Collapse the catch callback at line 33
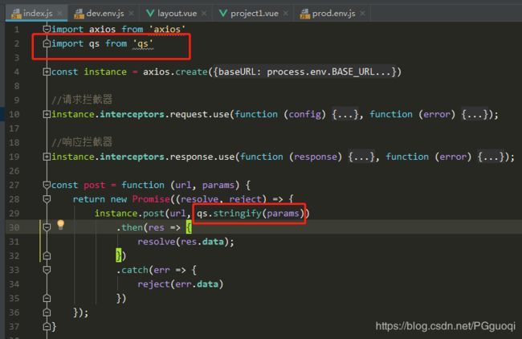The width and height of the screenshot is (522, 339). pos(47,270)
